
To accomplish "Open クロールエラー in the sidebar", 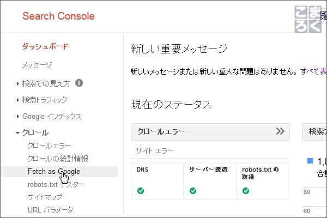I will (x=50, y=146).
